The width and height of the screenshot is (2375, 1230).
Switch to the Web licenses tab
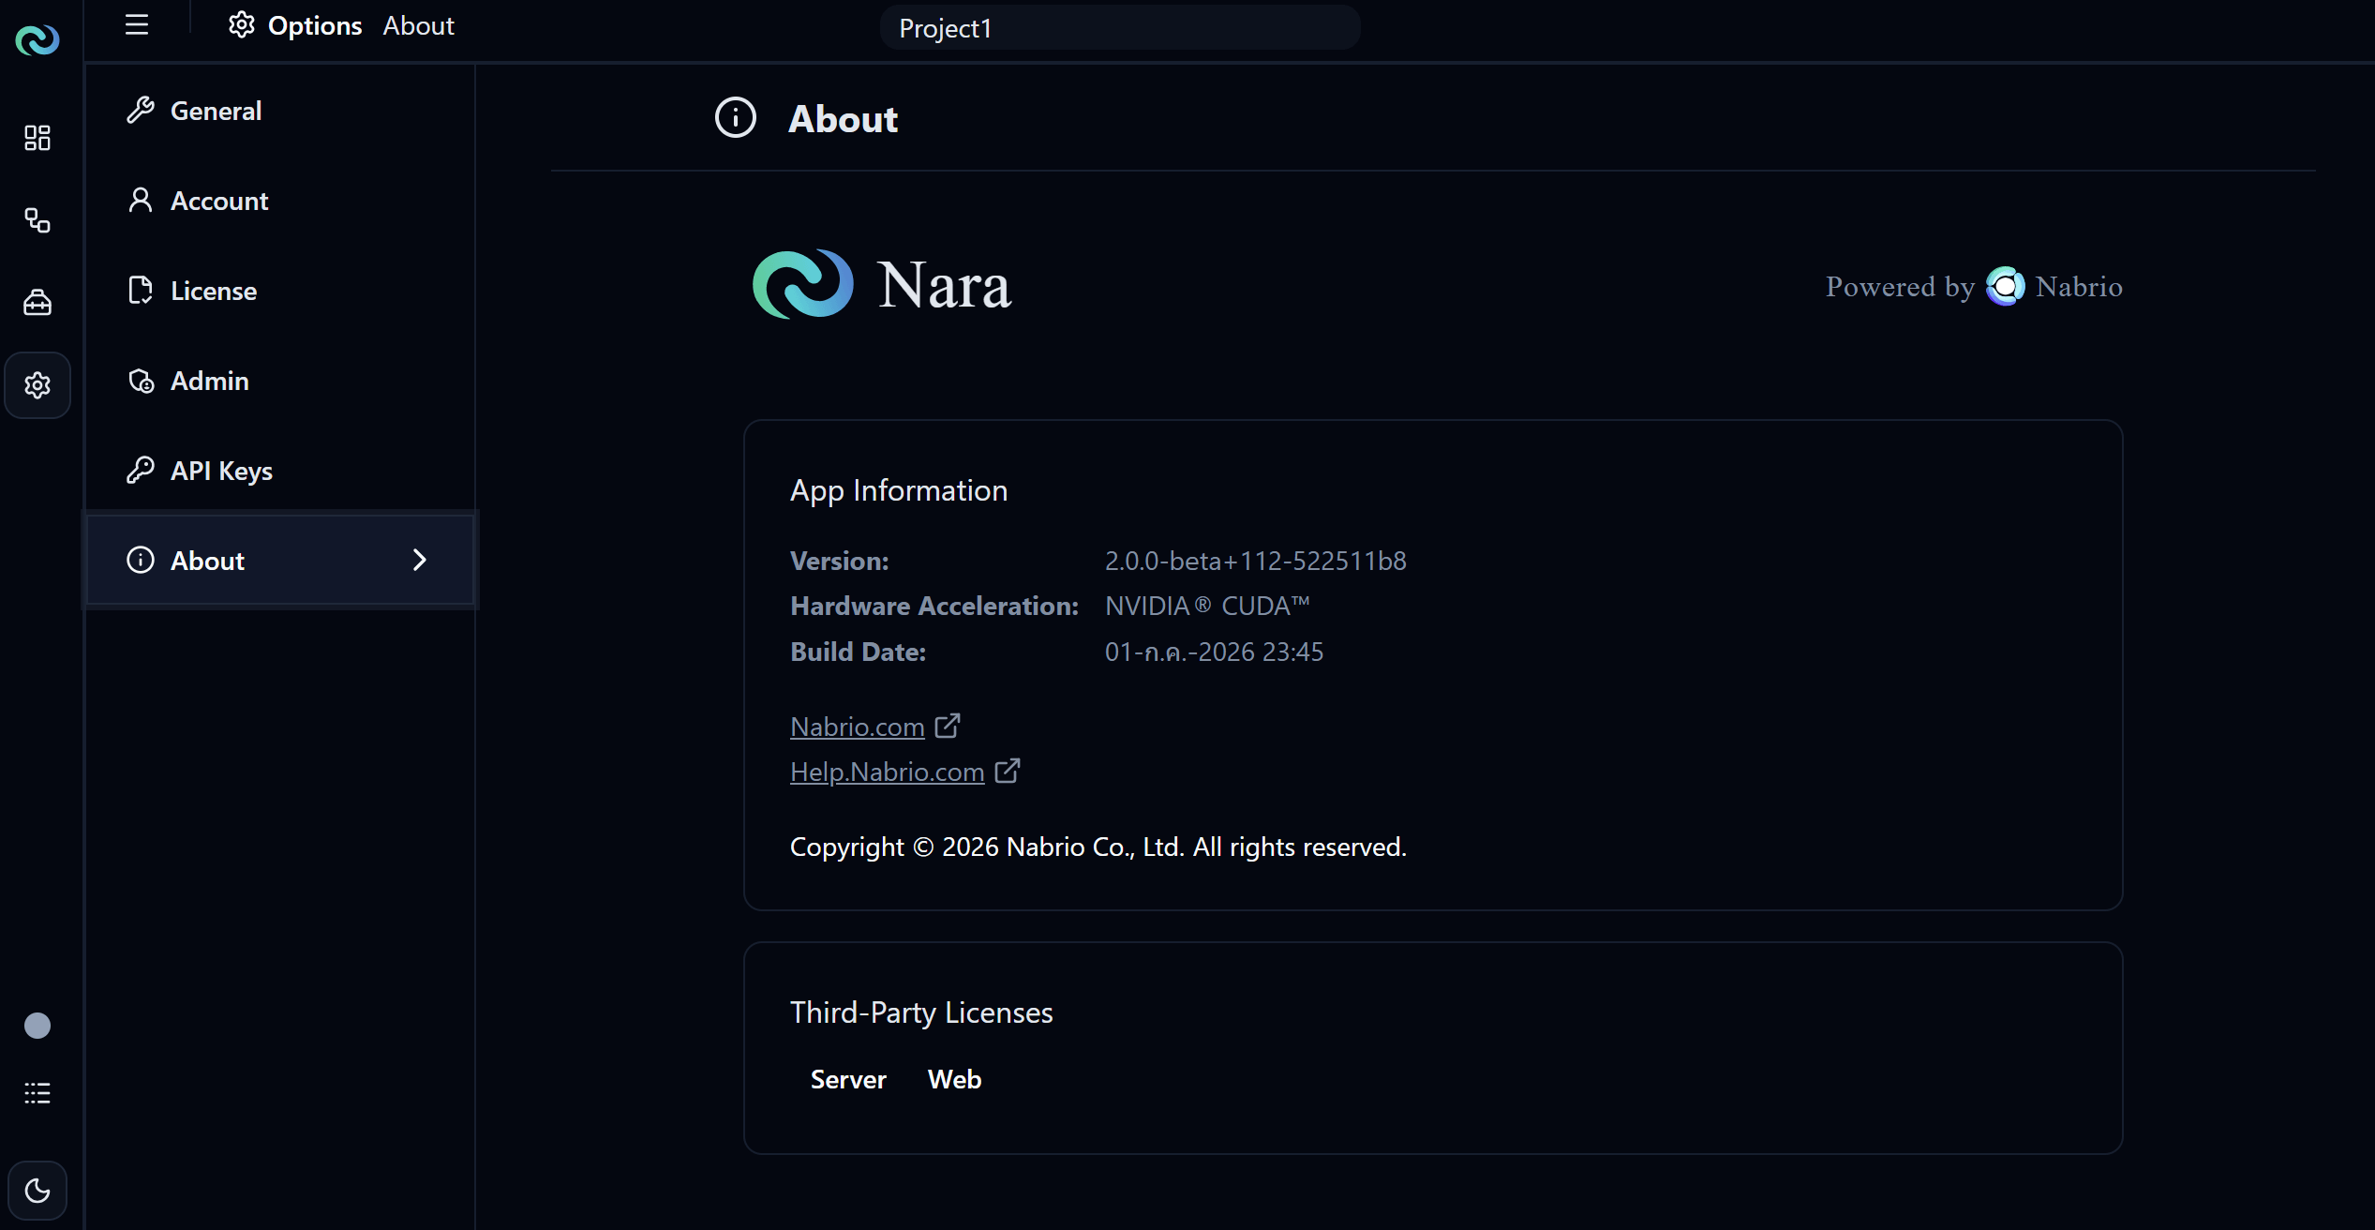click(955, 1080)
